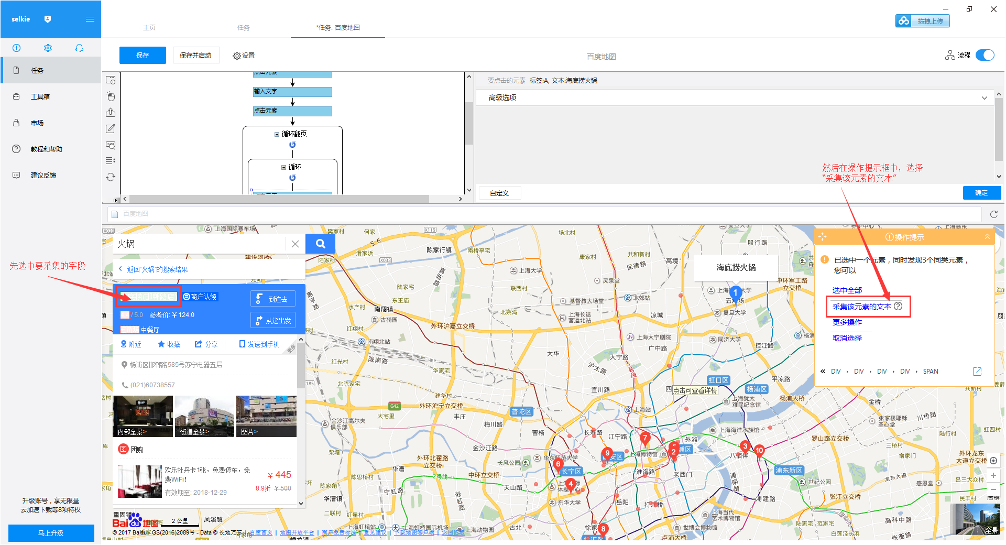Toggle the 流程 switch
Viewport: 1006px width, 545px height.
click(985, 55)
